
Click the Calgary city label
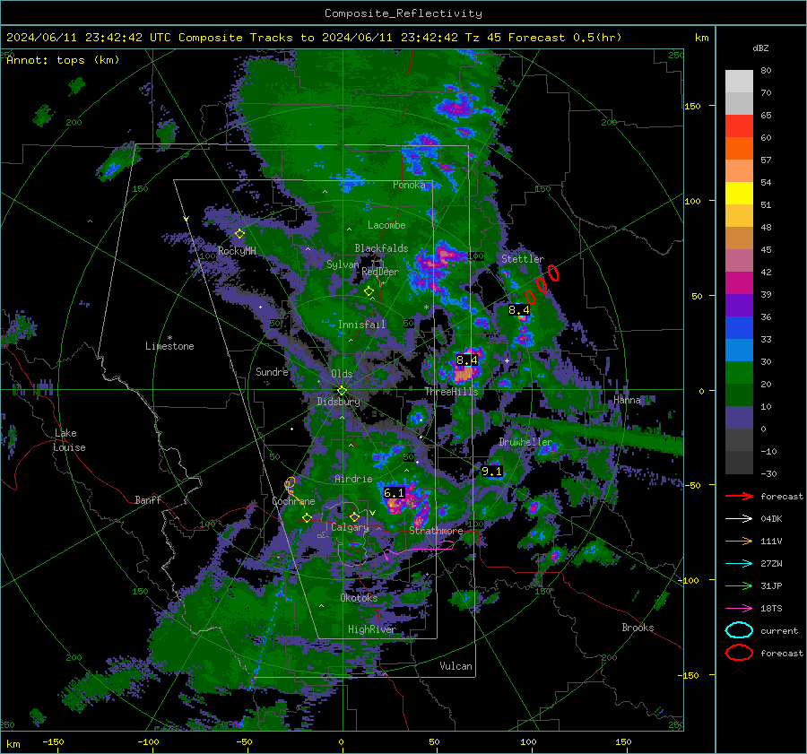(x=350, y=527)
